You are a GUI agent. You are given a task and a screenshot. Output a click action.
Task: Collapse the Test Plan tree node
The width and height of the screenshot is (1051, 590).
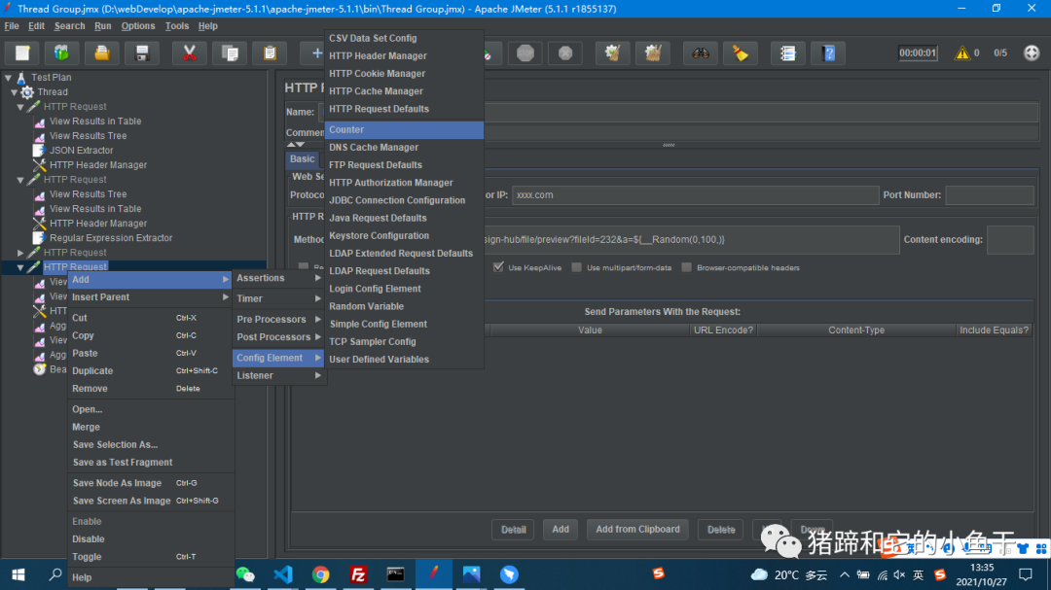pyautogui.click(x=8, y=78)
